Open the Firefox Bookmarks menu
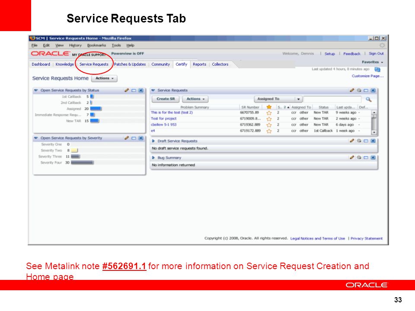 pyautogui.click(x=96, y=45)
